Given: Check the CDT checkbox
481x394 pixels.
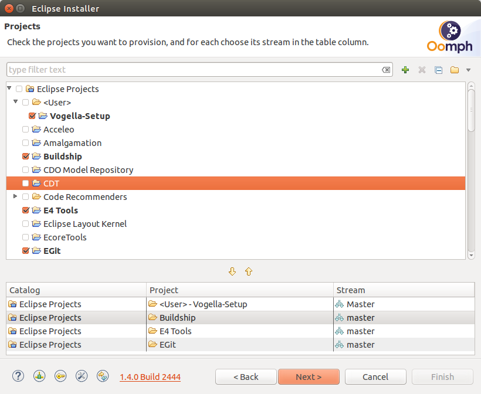Looking at the screenshot, I should pyautogui.click(x=25, y=184).
